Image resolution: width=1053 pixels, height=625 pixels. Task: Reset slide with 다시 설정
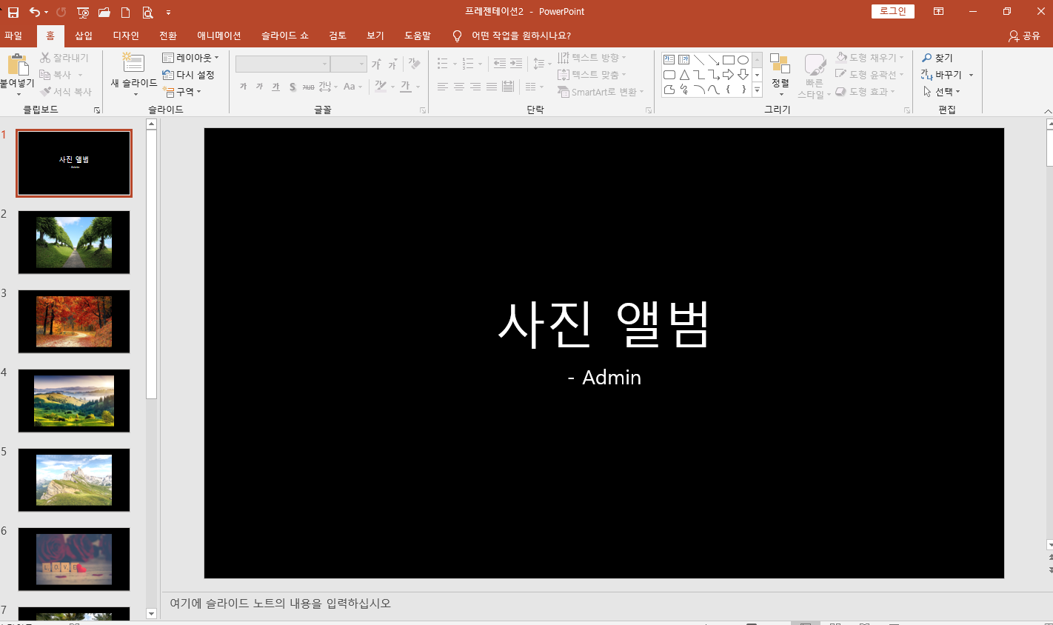tap(189, 75)
